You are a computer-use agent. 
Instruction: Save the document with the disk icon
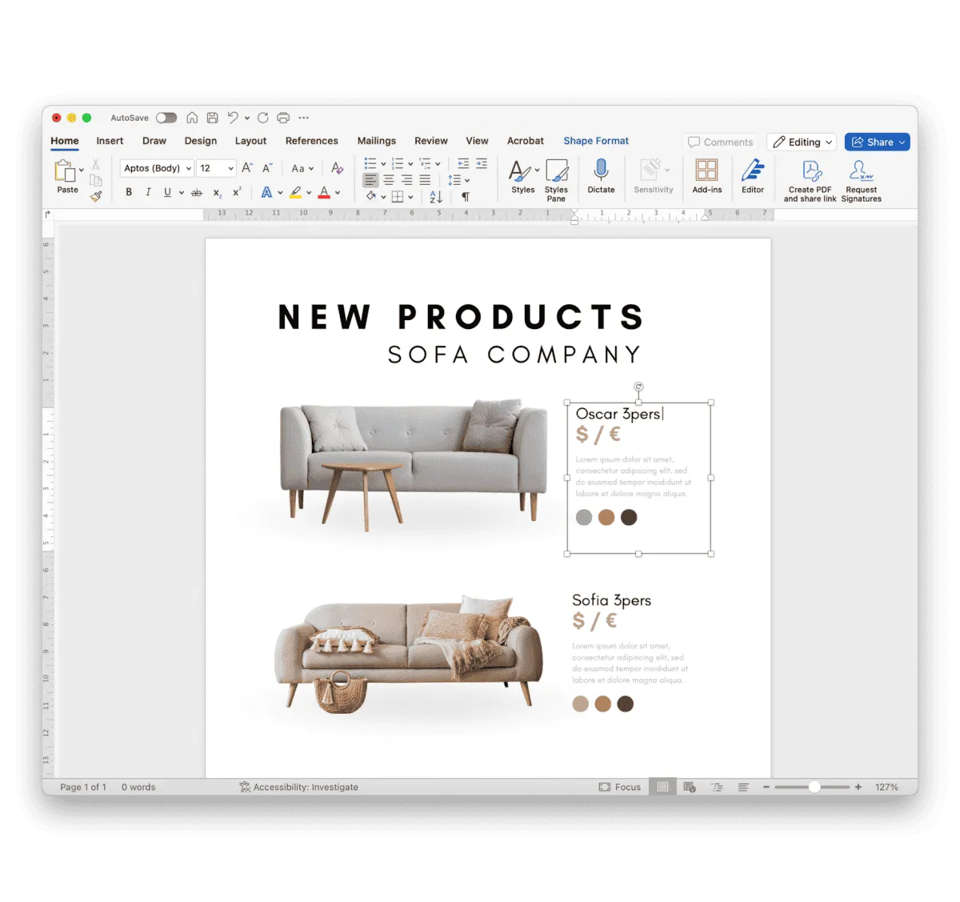point(212,118)
